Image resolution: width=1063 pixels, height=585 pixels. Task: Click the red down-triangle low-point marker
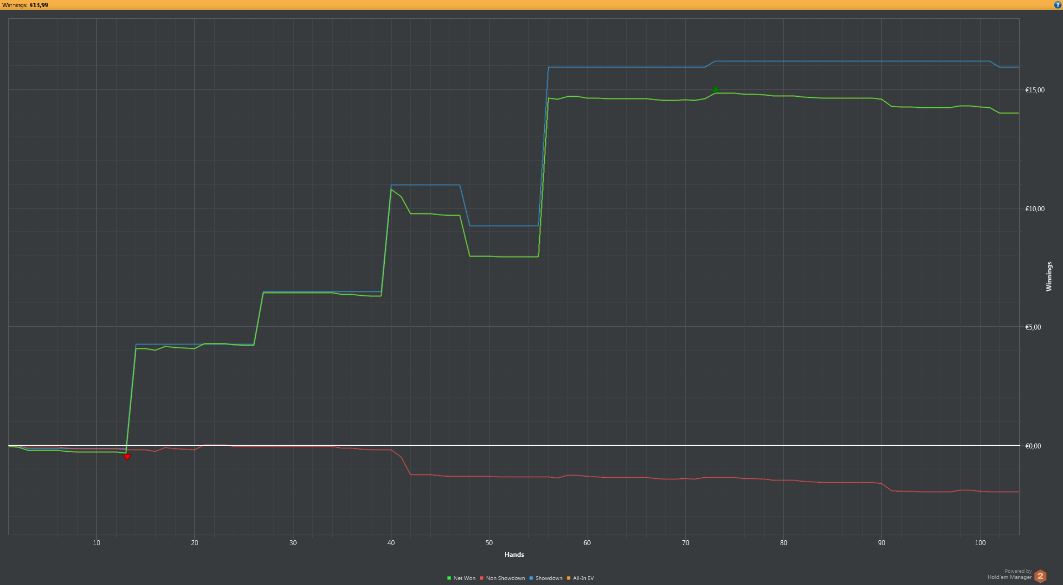coord(127,457)
